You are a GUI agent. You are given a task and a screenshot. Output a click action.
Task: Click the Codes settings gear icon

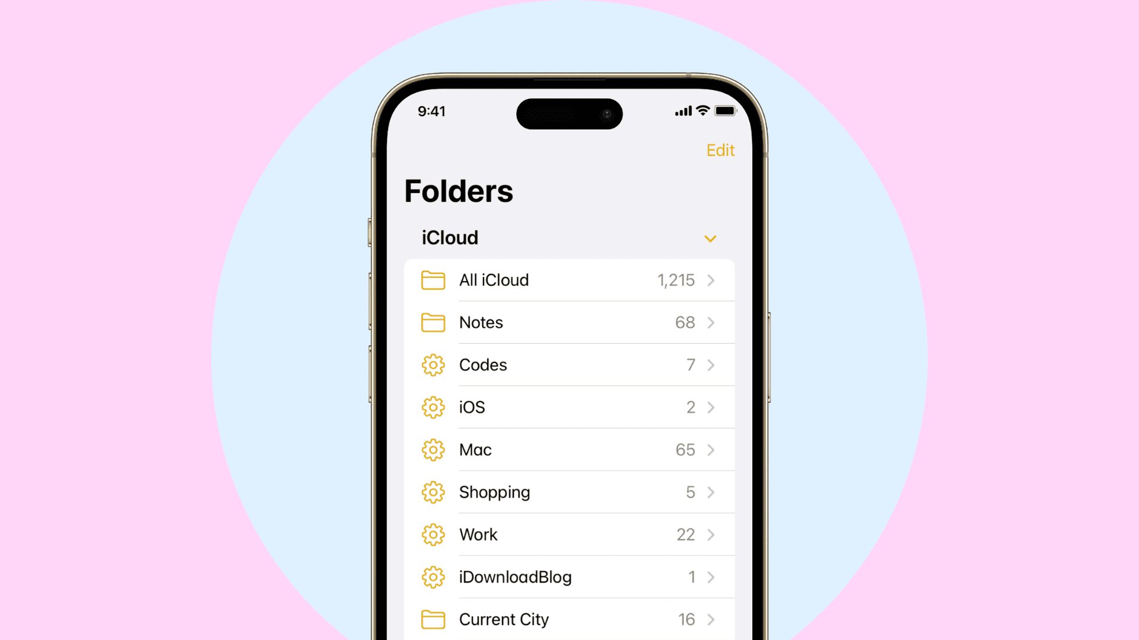pyautogui.click(x=432, y=365)
